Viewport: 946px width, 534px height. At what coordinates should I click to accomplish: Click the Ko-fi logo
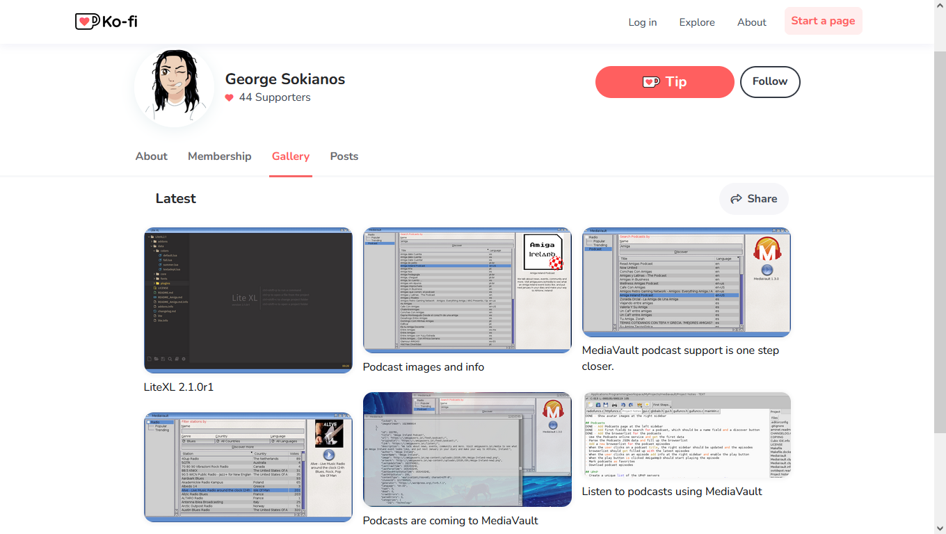pos(106,22)
